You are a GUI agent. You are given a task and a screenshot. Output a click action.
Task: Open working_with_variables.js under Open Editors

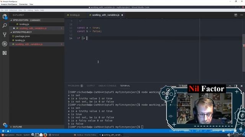33,28
